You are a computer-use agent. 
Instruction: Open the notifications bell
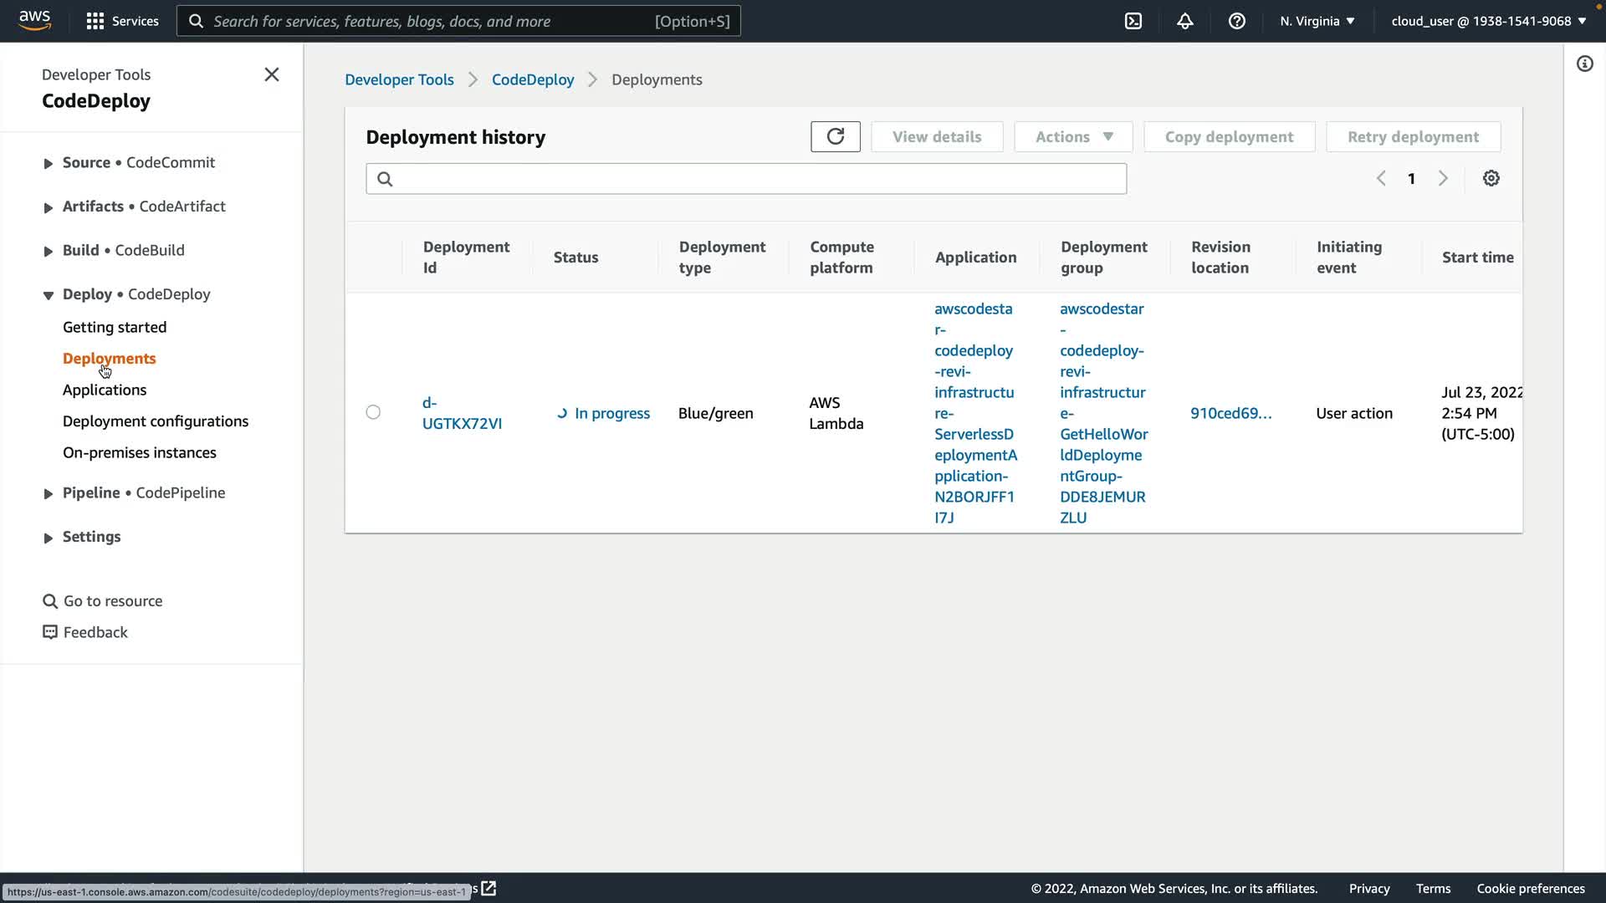click(x=1185, y=21)
